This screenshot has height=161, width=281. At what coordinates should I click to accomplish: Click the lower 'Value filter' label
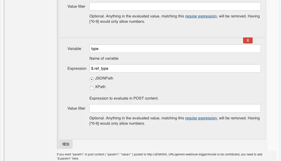pos(76,108)
